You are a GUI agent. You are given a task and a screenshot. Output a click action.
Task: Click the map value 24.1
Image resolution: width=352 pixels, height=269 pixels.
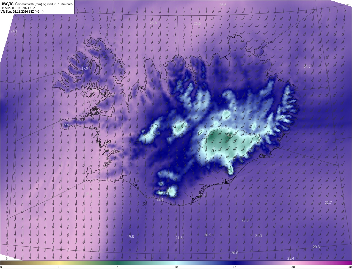click(14, 31)
